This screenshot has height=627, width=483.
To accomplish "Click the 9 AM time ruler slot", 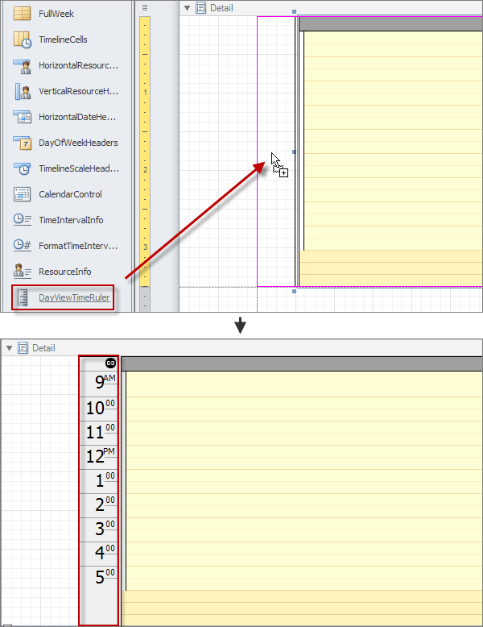I will (x=100, y=384).
